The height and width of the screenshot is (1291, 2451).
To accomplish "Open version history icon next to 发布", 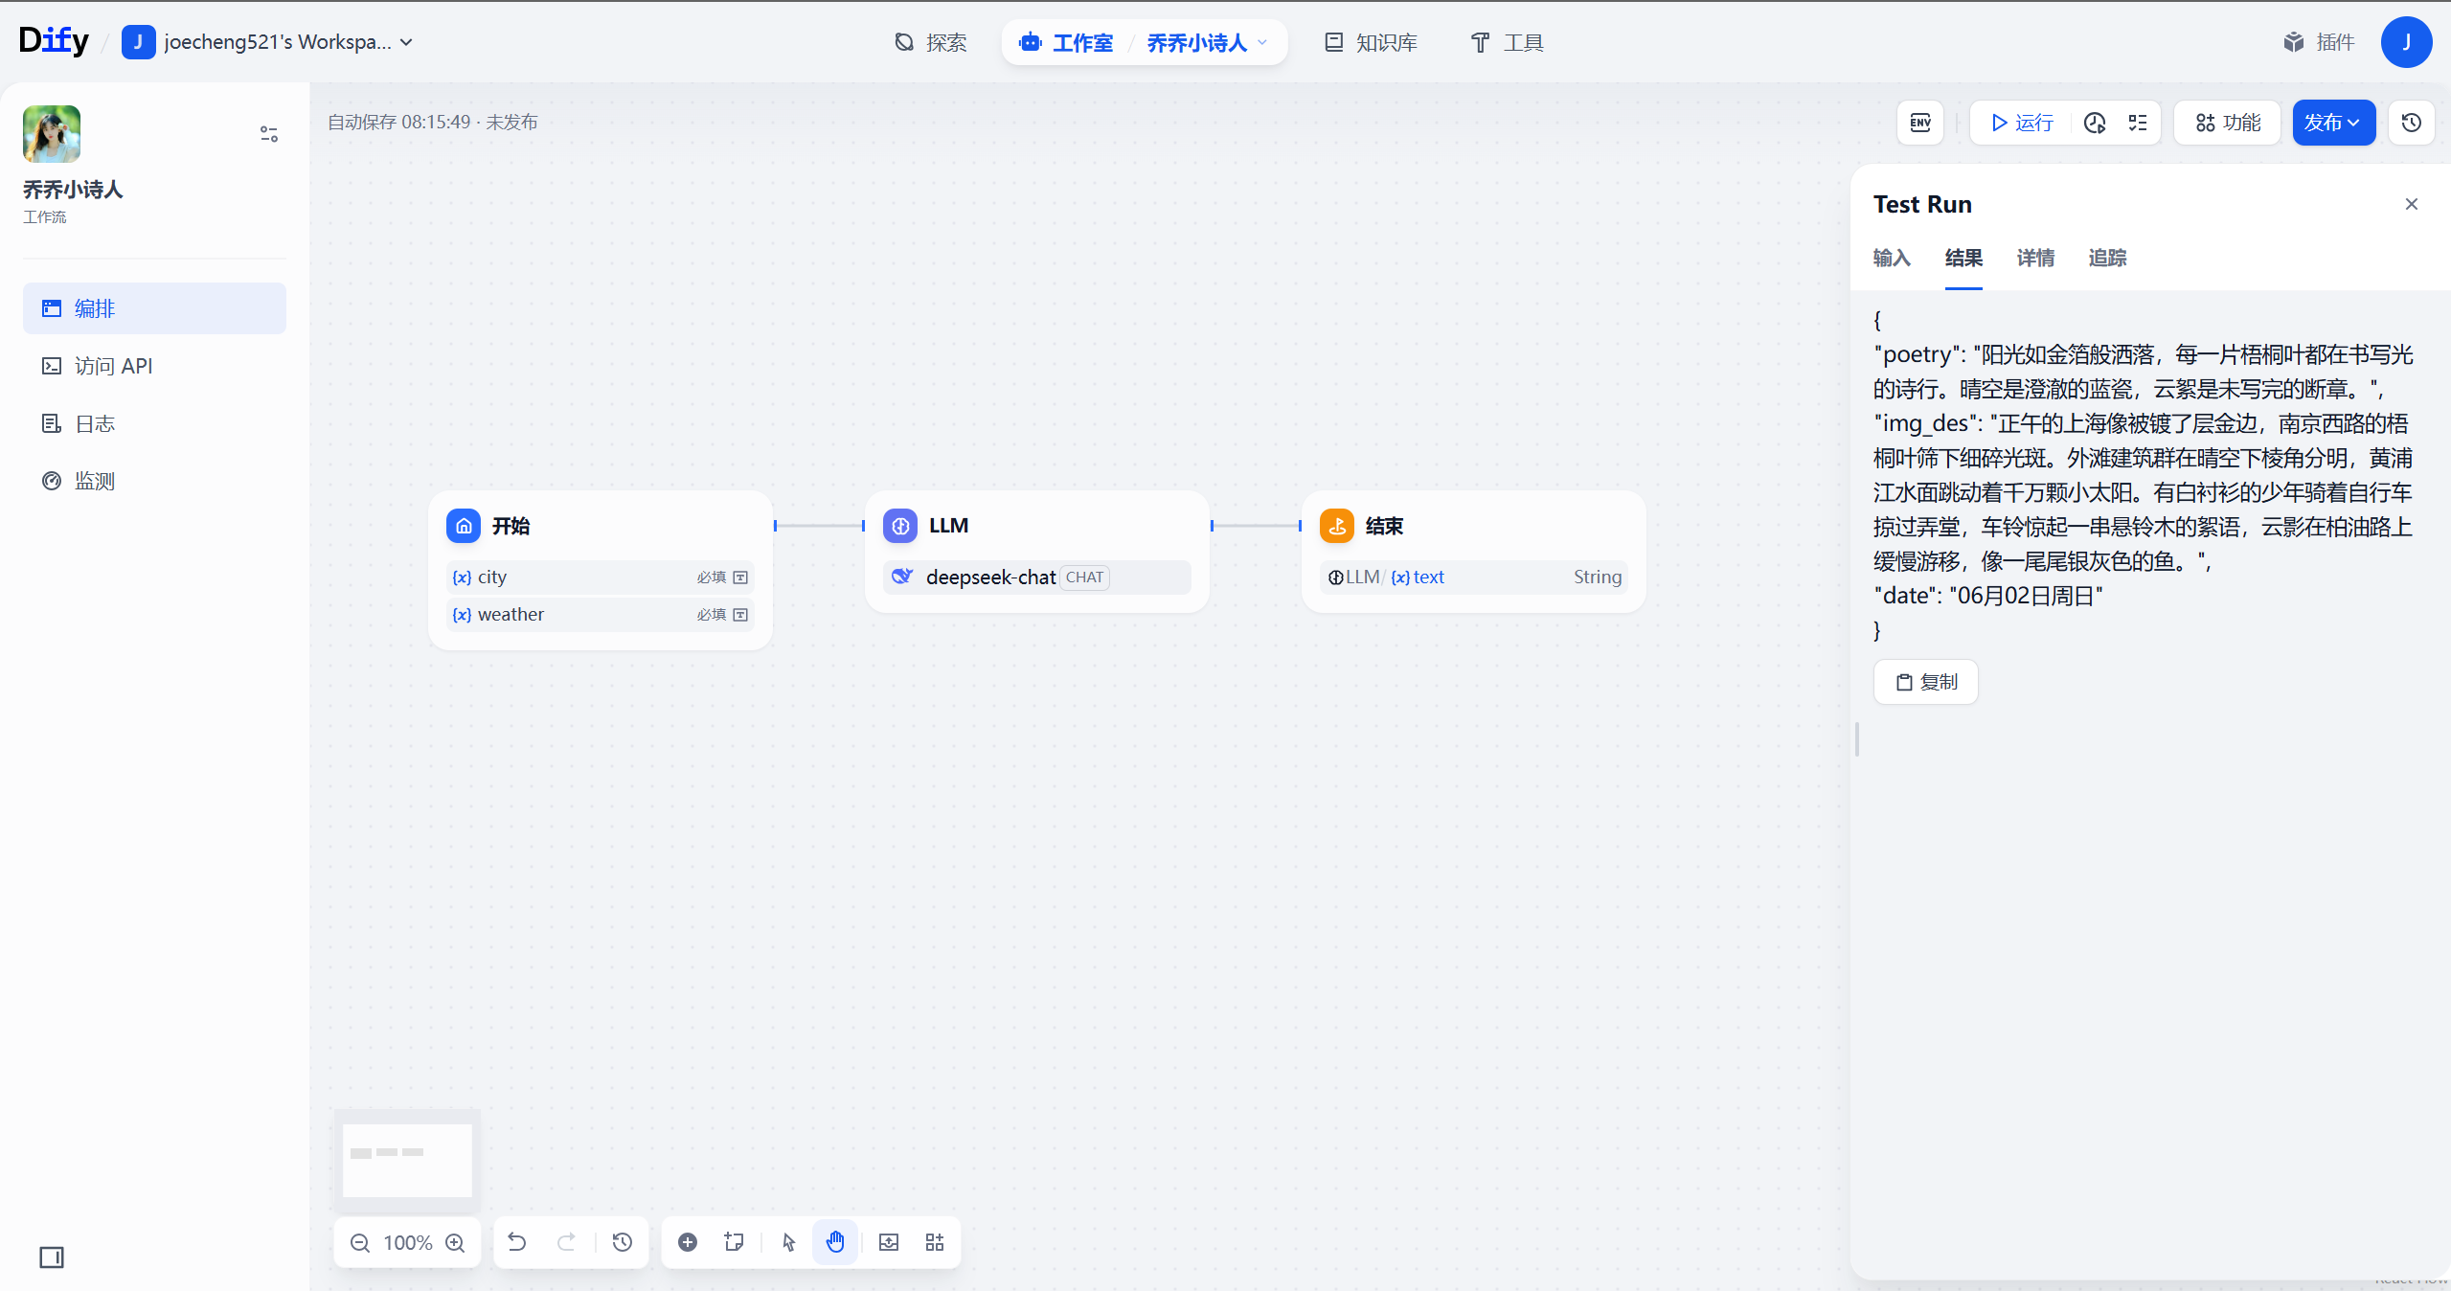I will coord(2411,123).
